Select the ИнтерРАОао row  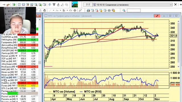click(x=20, y=48)
